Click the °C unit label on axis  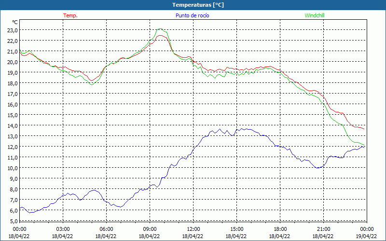(15, 22)
